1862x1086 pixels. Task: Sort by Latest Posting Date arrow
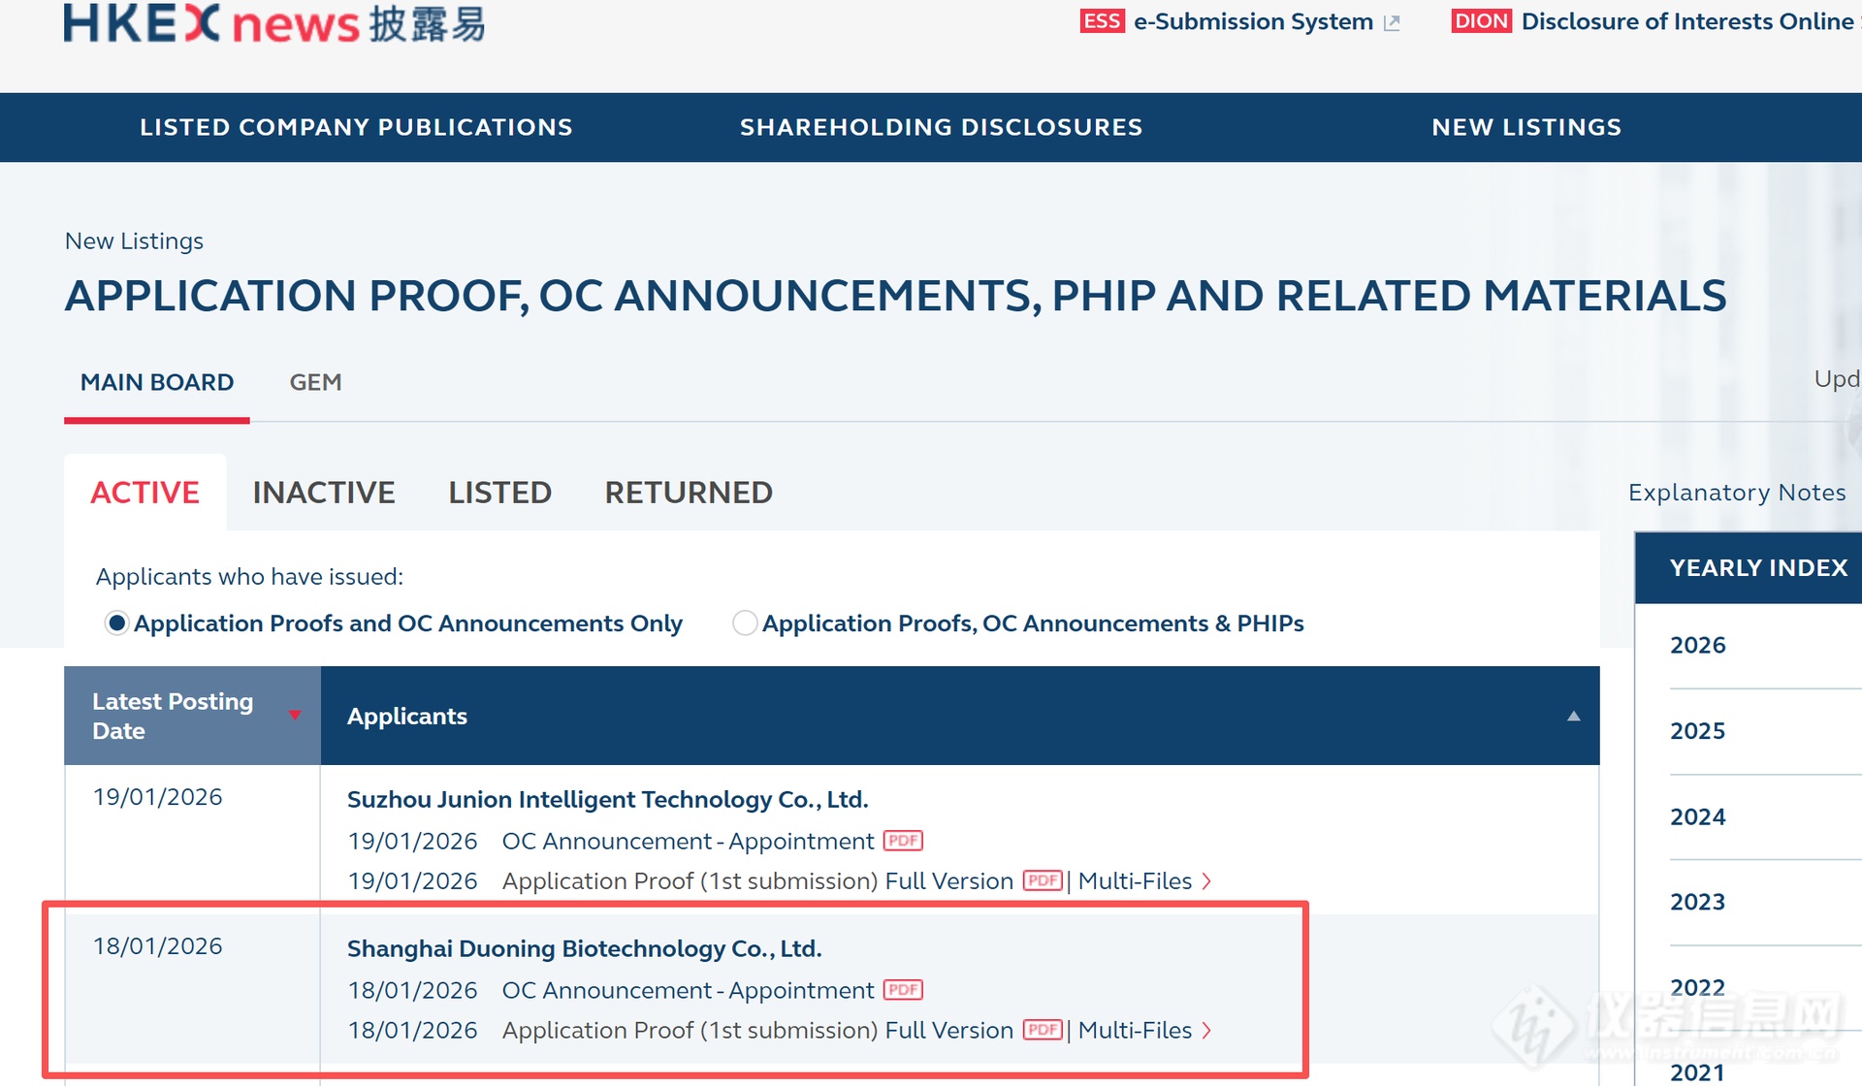295,716
